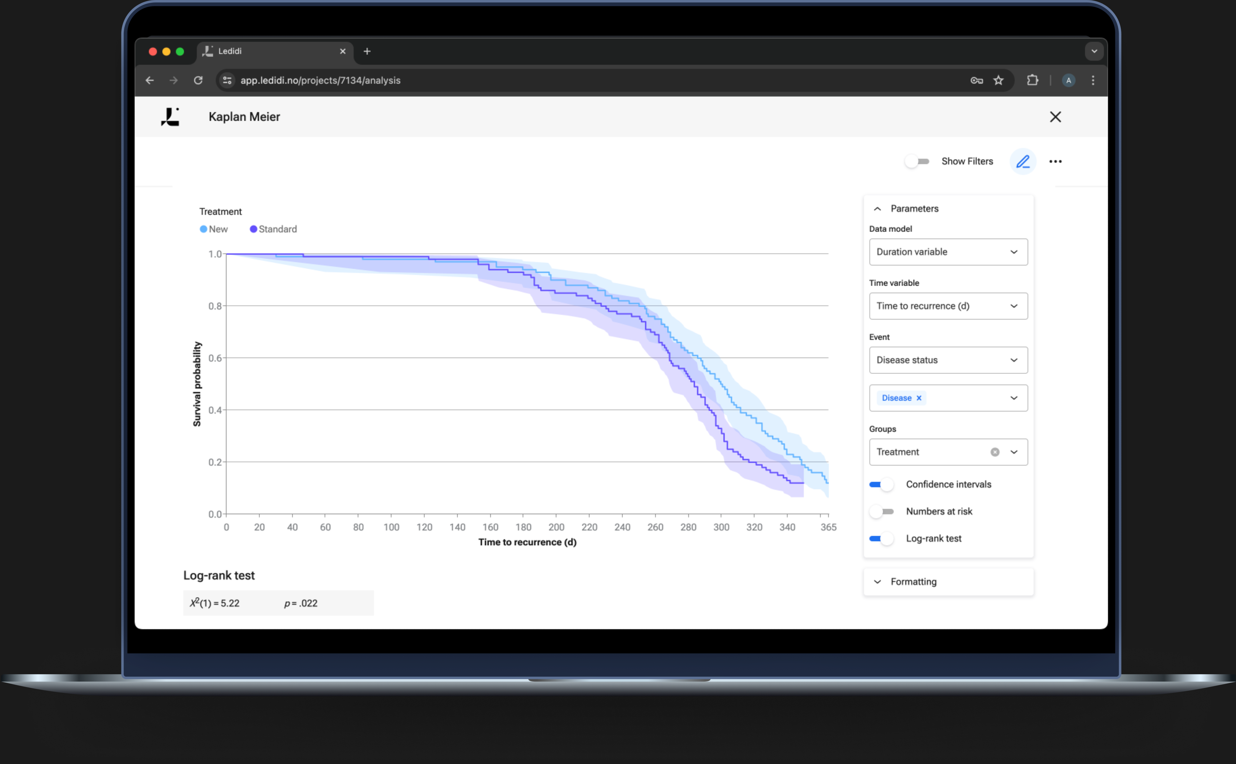Open the Time variable dropdown
The image size is (1236, 764).
pos(948,306)
